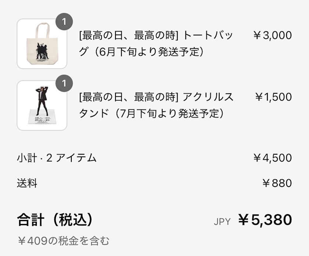The height and width of the screenshot is (256, 309).
Task: Click the ¥880 shipping fee
Action: click(277, 183)
